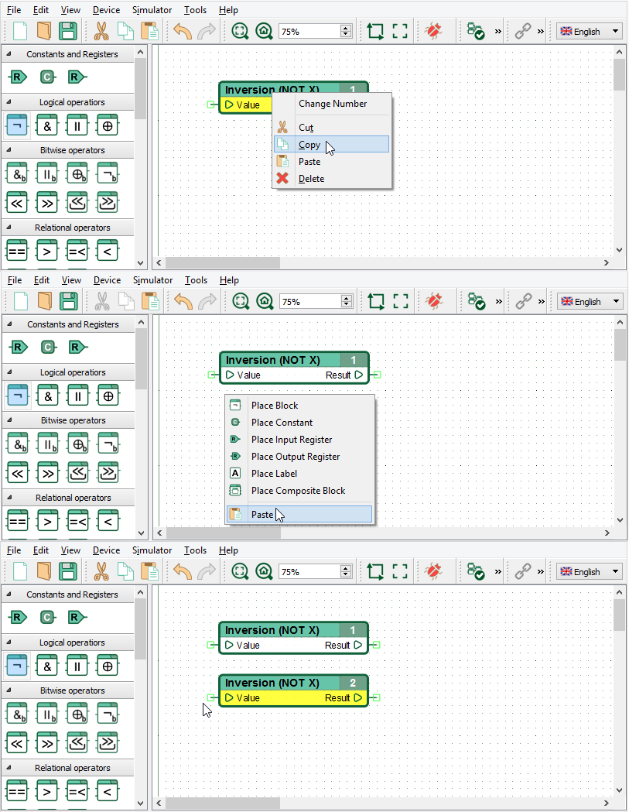This screenshot has height=812, width=629.
Task: Click Paste toolbar icon in the middle window
Action: pos(151,301)
